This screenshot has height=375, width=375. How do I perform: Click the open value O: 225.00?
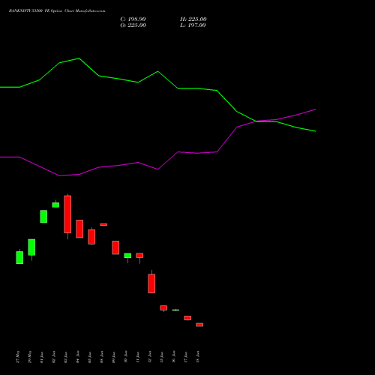coord(133,25)
